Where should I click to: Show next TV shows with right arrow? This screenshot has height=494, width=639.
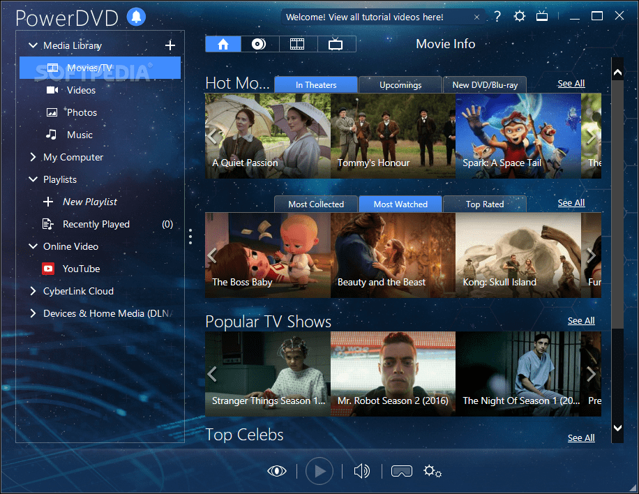point(591,374)
